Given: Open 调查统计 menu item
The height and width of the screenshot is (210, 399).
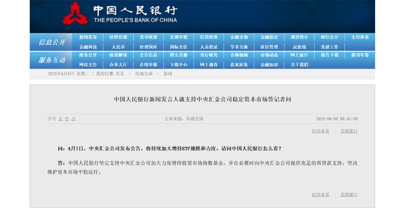Looking at the screenshot, I should click(299, 37).
